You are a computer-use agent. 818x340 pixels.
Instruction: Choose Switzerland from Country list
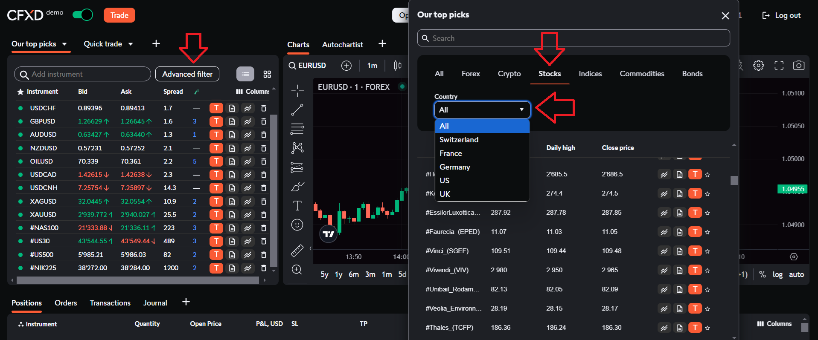(x=482, y=140)
